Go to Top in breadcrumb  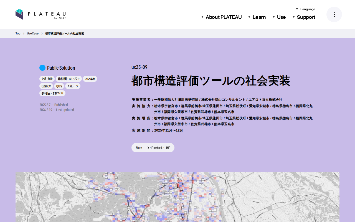click(18, 34)
